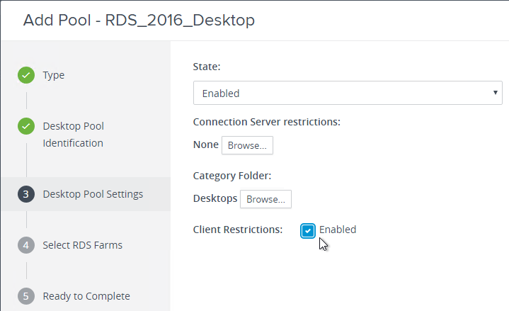Open the State dropdown
509x311 pixels.
pyautogui.click(x=348, y=93)
